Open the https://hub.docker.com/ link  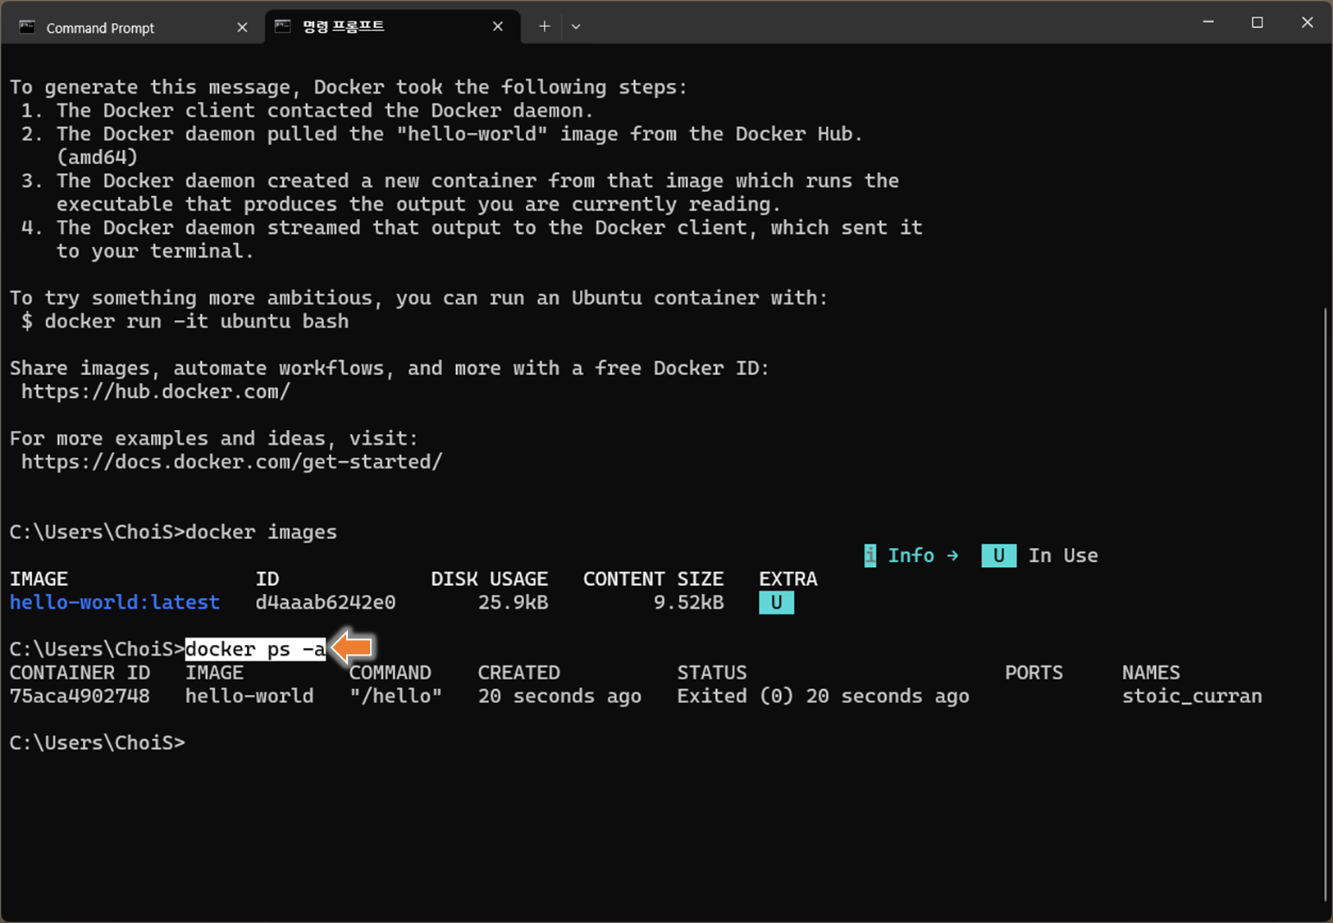(156, 391)
